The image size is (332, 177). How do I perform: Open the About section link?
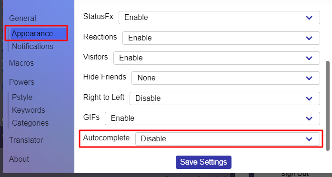click(x=19, y=159)
